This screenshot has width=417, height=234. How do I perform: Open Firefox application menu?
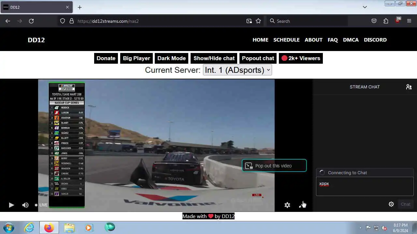coord(409,21)
